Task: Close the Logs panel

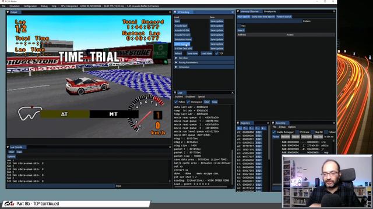Action: point(233,93)
